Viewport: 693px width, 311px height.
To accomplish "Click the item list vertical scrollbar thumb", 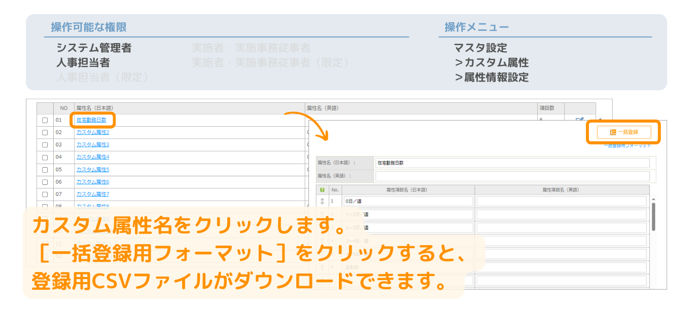I will point(653,216).
